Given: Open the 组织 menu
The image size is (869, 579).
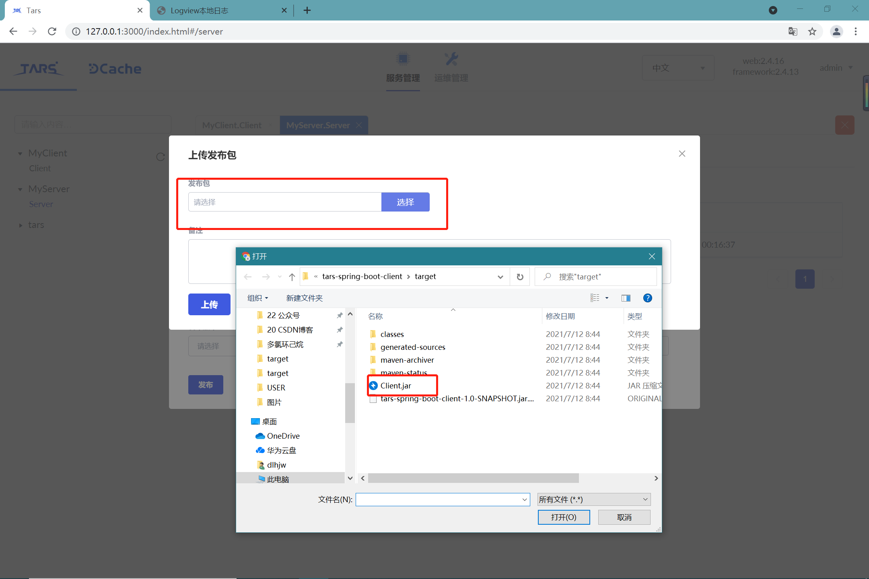Looking at the screenshot, I should tap(257, 298).
